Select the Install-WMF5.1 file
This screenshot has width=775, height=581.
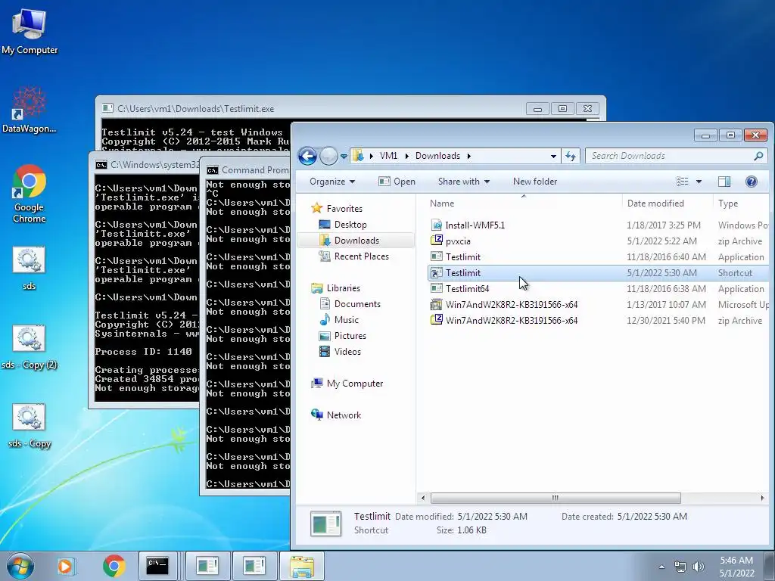[598, 225]
